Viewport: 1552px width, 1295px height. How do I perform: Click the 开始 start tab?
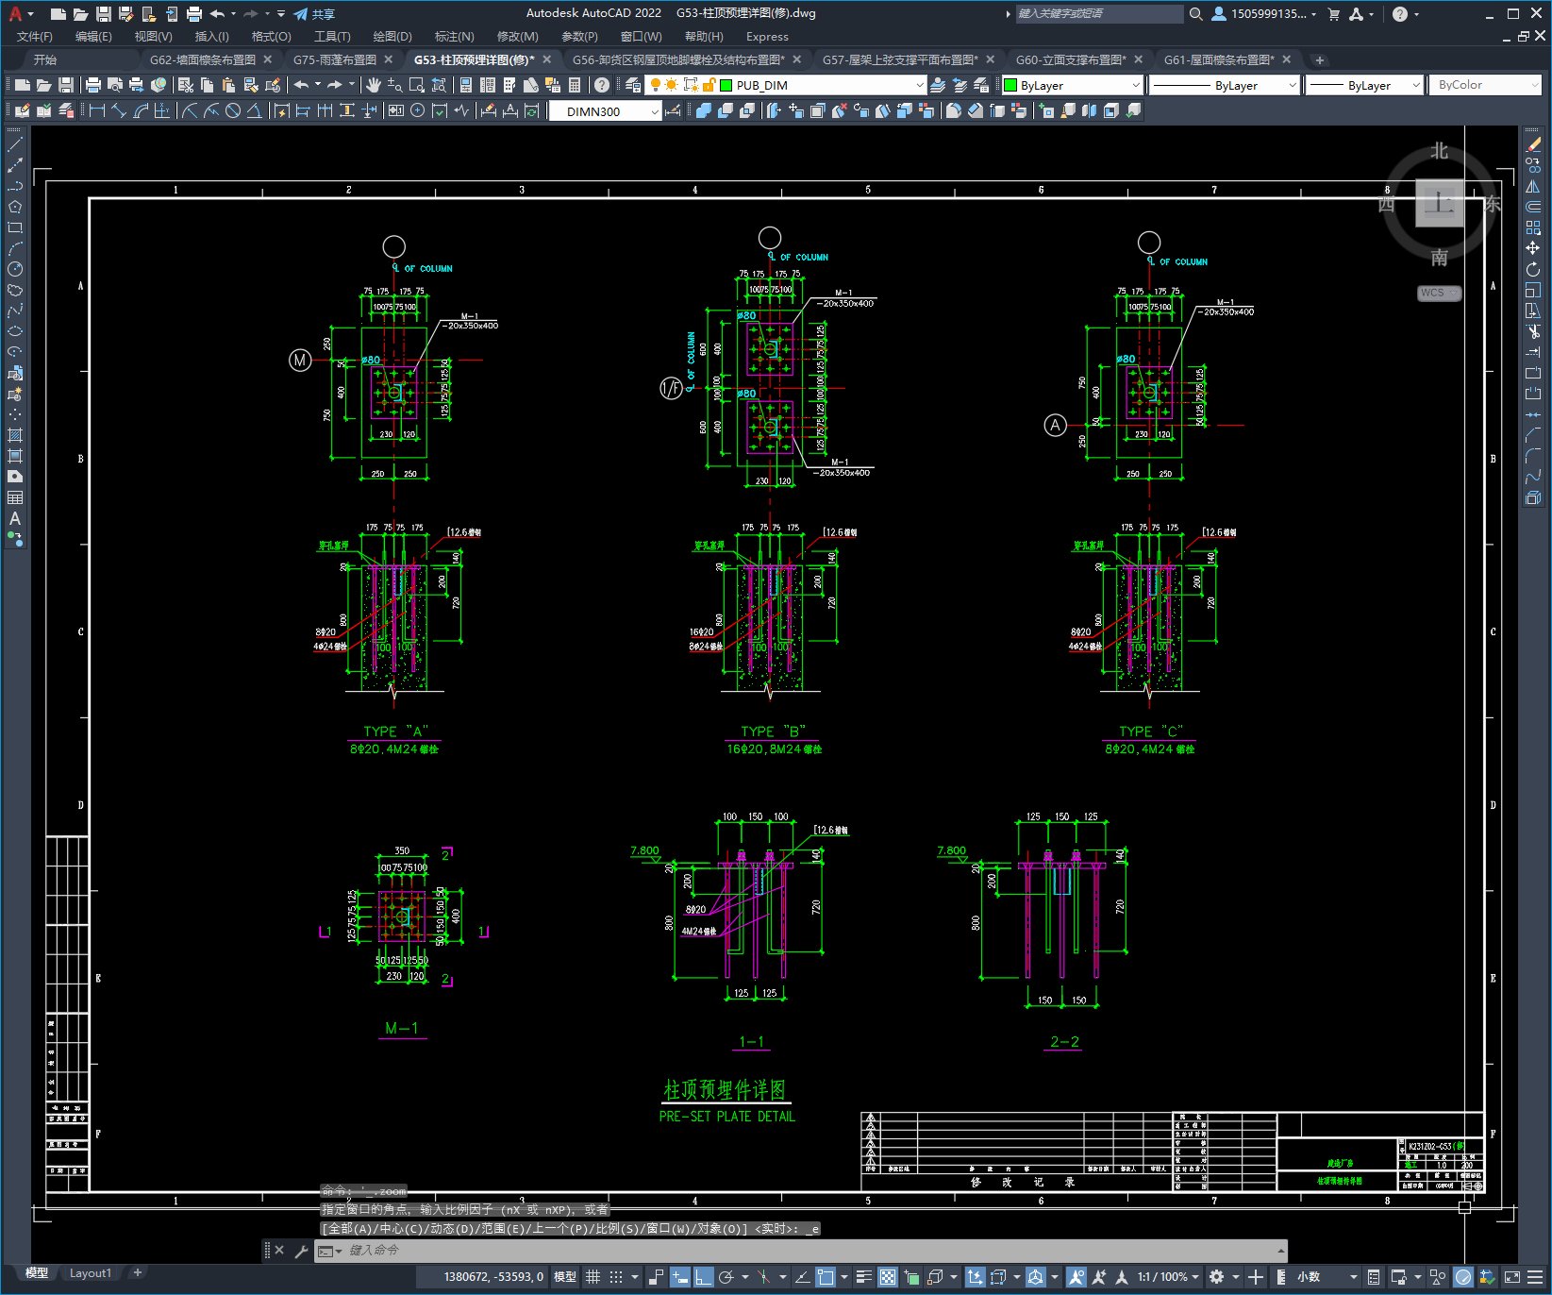(x=44, y=59)
